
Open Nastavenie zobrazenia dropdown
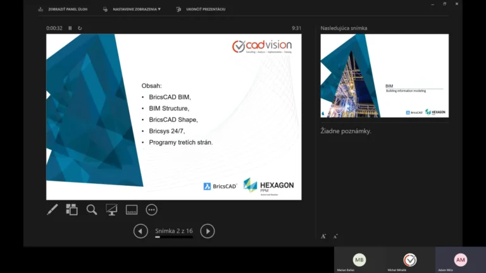pos(132,9)
